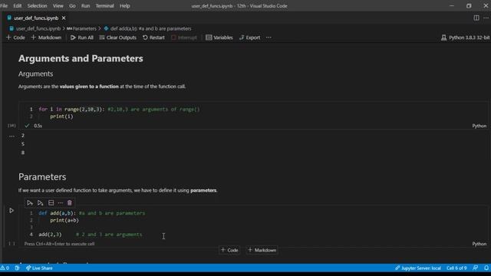Click code line 'print(i)'

click(61, 117)
